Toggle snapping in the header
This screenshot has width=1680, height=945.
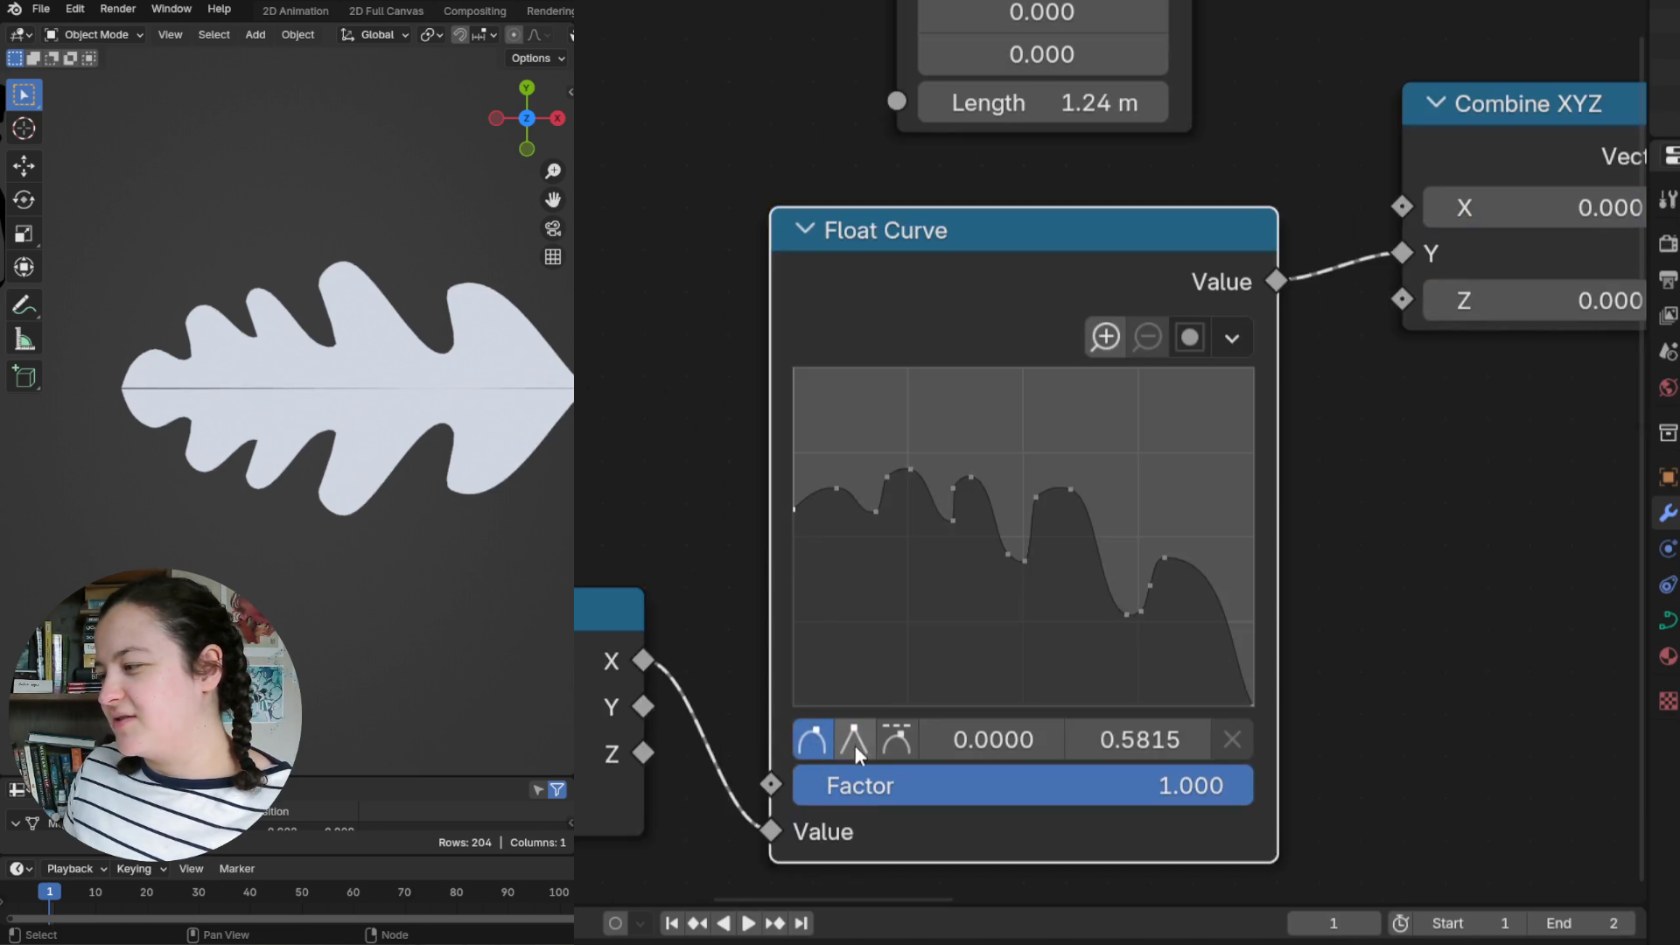click(458, 35)
